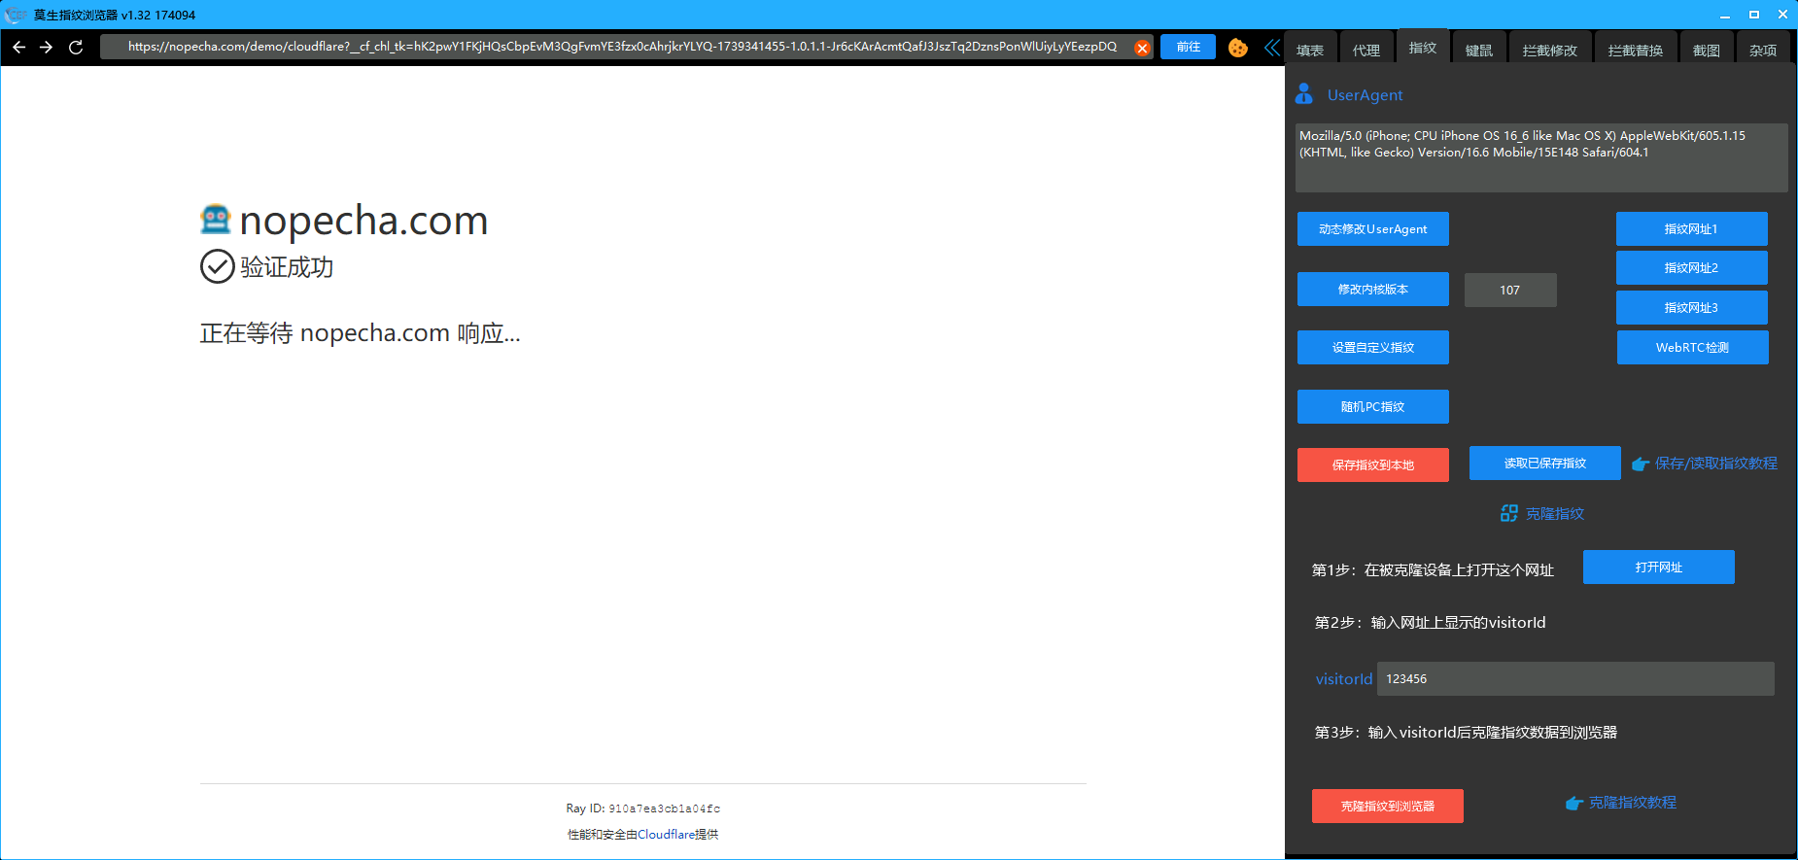Open 指纹网址1

point(1691,229)
